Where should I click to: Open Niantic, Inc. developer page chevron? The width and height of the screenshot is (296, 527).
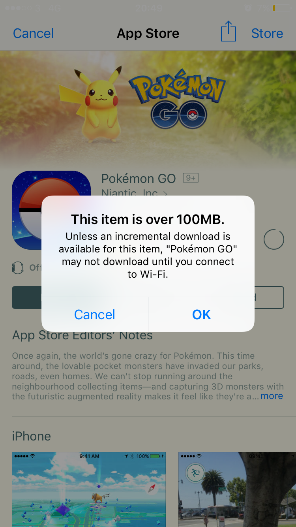pyautogui.click(x=165, y=194)
